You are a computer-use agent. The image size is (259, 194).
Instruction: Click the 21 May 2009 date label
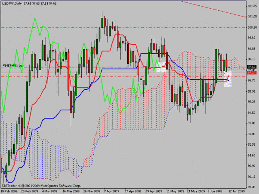click(196, 192)
